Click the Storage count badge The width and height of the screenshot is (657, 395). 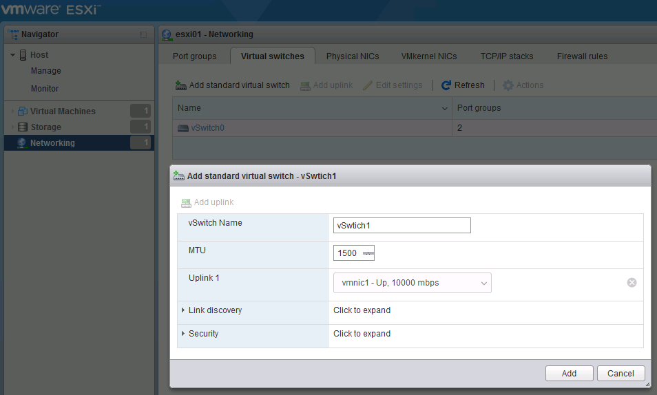click(x=140, y=127)
